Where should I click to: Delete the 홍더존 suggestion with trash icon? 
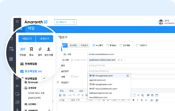pyautogui.click(x=128, y=76)
